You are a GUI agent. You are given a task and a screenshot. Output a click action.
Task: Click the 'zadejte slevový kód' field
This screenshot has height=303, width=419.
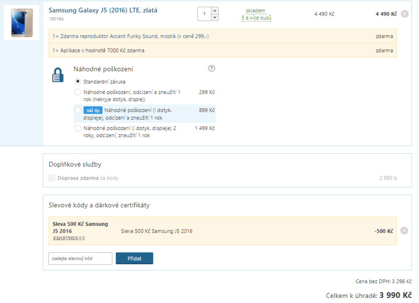click(81, 258)
